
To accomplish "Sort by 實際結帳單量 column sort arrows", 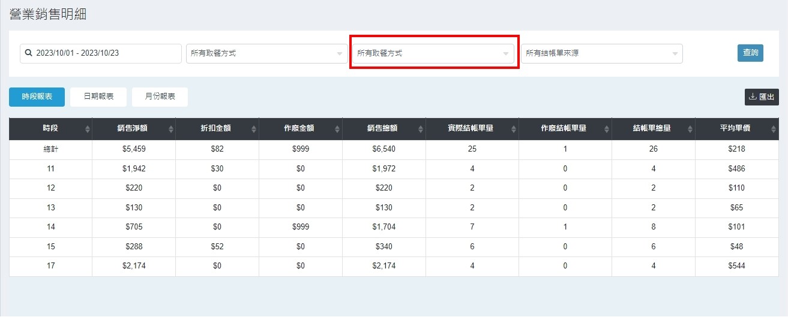I will tap(514, 129).
